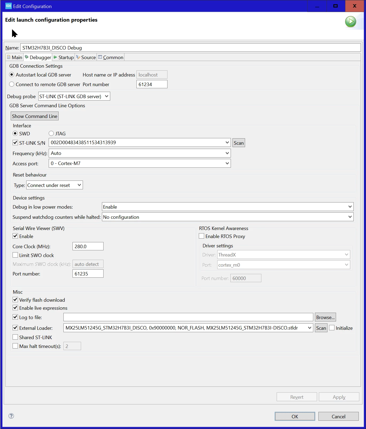Click Scan next to ST-LINK S/N

pos(239,143)
